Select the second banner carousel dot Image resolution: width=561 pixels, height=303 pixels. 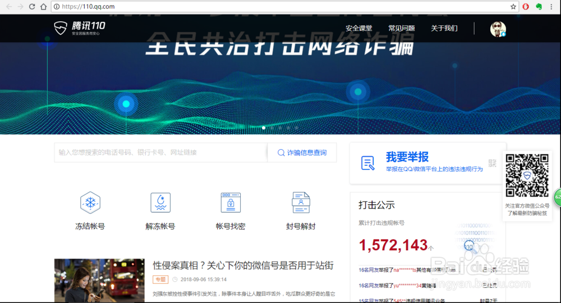(x=272, y=128)
